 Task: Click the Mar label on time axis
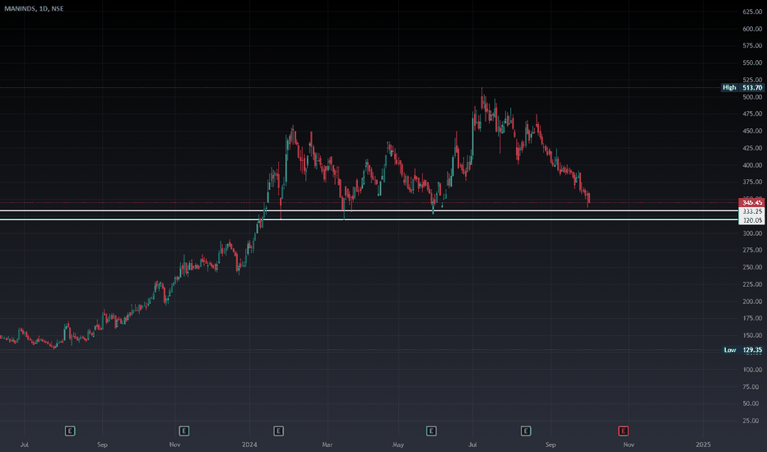coord(328,444)
